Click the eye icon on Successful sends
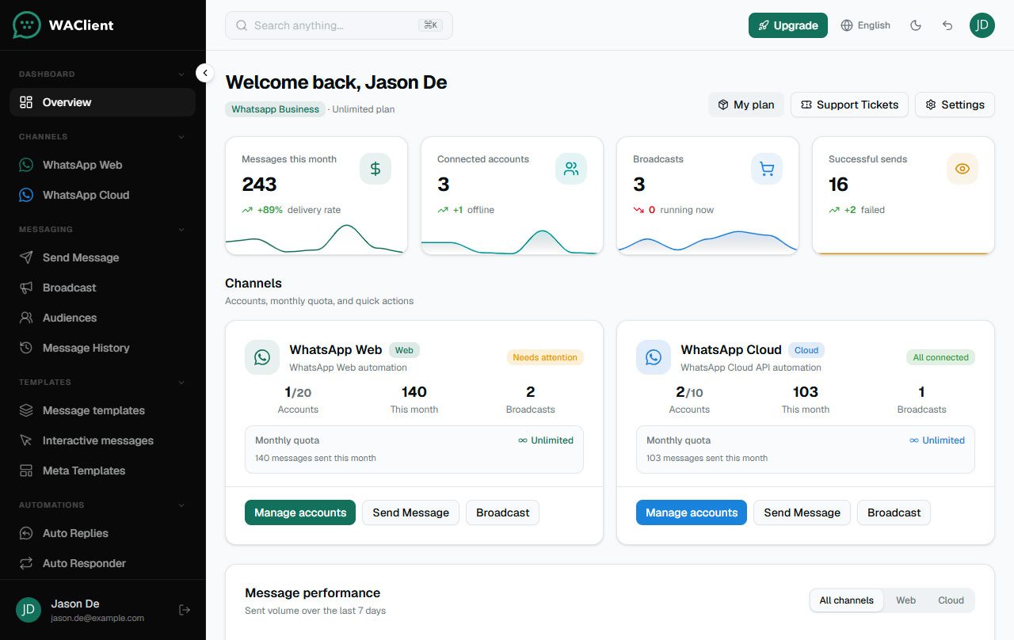The image size is (1014, 640). click(x=963, y=169)
